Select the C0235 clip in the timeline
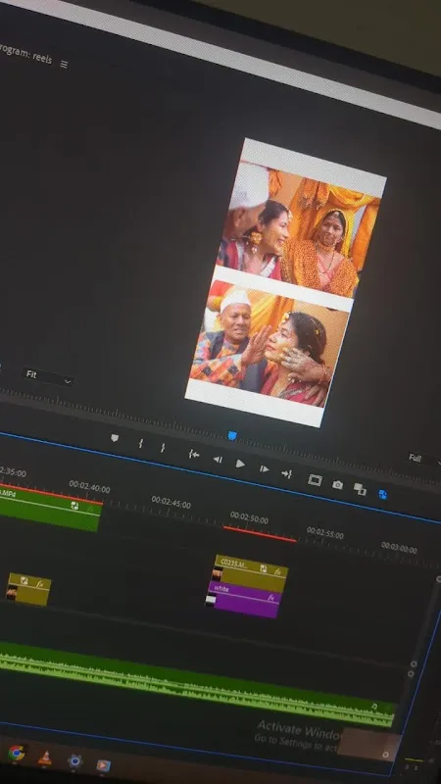This screenshot has width=441, height=784. tap(250, 573)
